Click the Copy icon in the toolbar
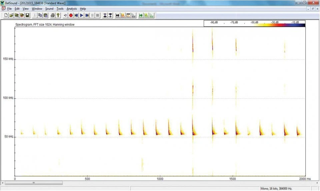Screen dimensions: 320x191 tap(40, 15)
